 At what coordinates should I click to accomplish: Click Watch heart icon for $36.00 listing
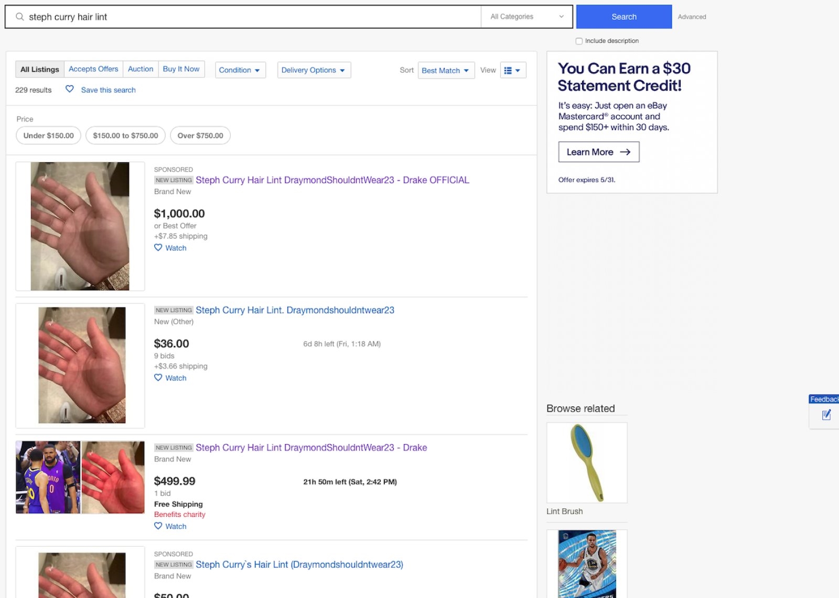(158, 377)
